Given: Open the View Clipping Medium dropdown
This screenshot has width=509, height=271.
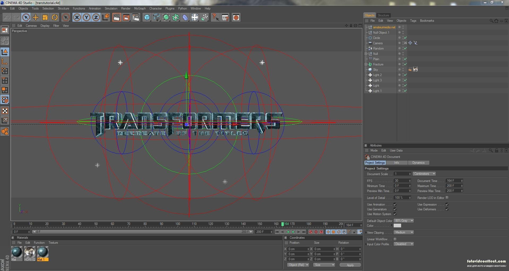Looking at the screenshot, I should 403,232.
